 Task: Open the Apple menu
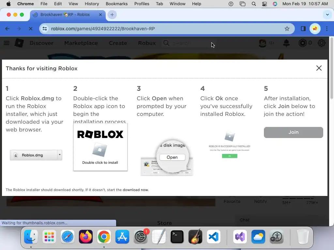click(8, 4)
